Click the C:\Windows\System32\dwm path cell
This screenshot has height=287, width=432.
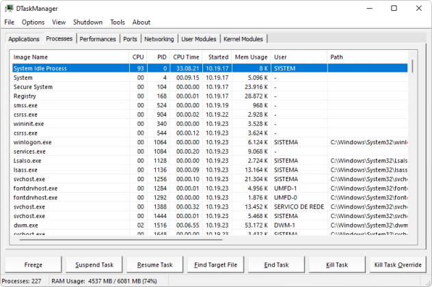coord(369,225)
